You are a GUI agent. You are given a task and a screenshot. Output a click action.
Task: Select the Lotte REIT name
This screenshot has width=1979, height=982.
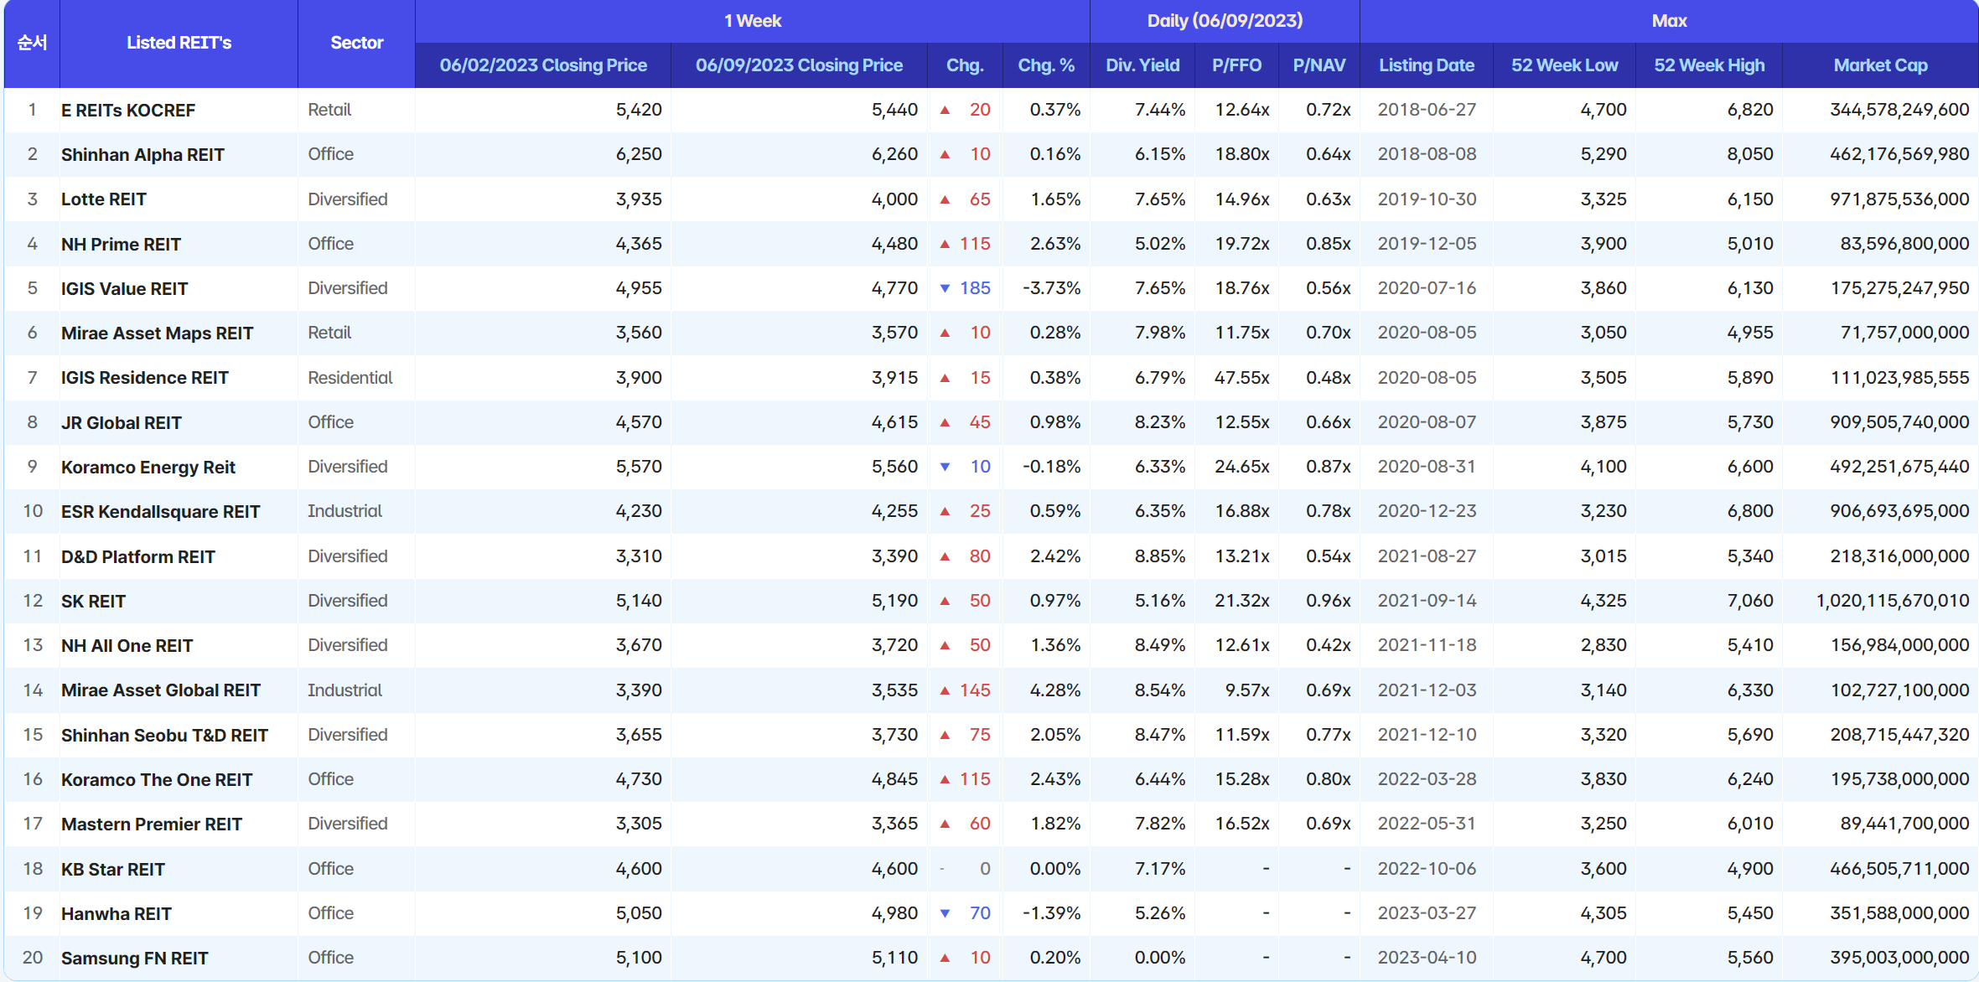click(x=104, y=199)
